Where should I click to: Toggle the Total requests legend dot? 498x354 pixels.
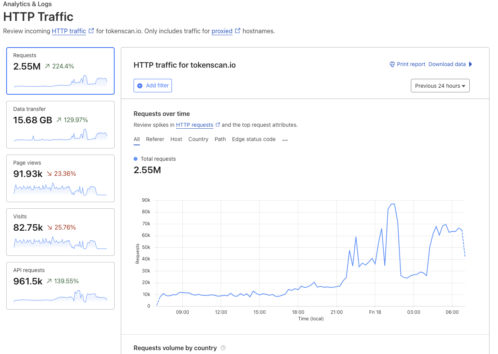pos(136,159)
